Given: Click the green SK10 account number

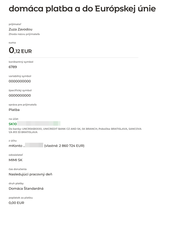Looking at the screenshot, I should coord(13,124).
